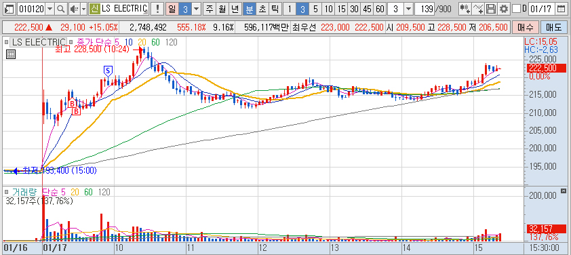Screen dimensions: 571x255
Task: Click the red 매수 buy button
Action: (x=525, y=27)
